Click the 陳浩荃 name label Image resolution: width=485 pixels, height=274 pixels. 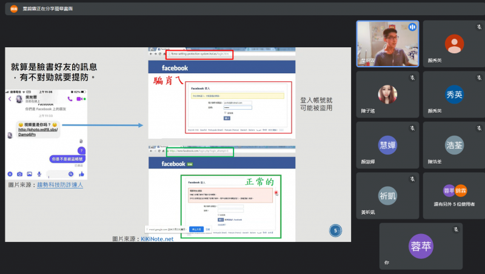435,162
